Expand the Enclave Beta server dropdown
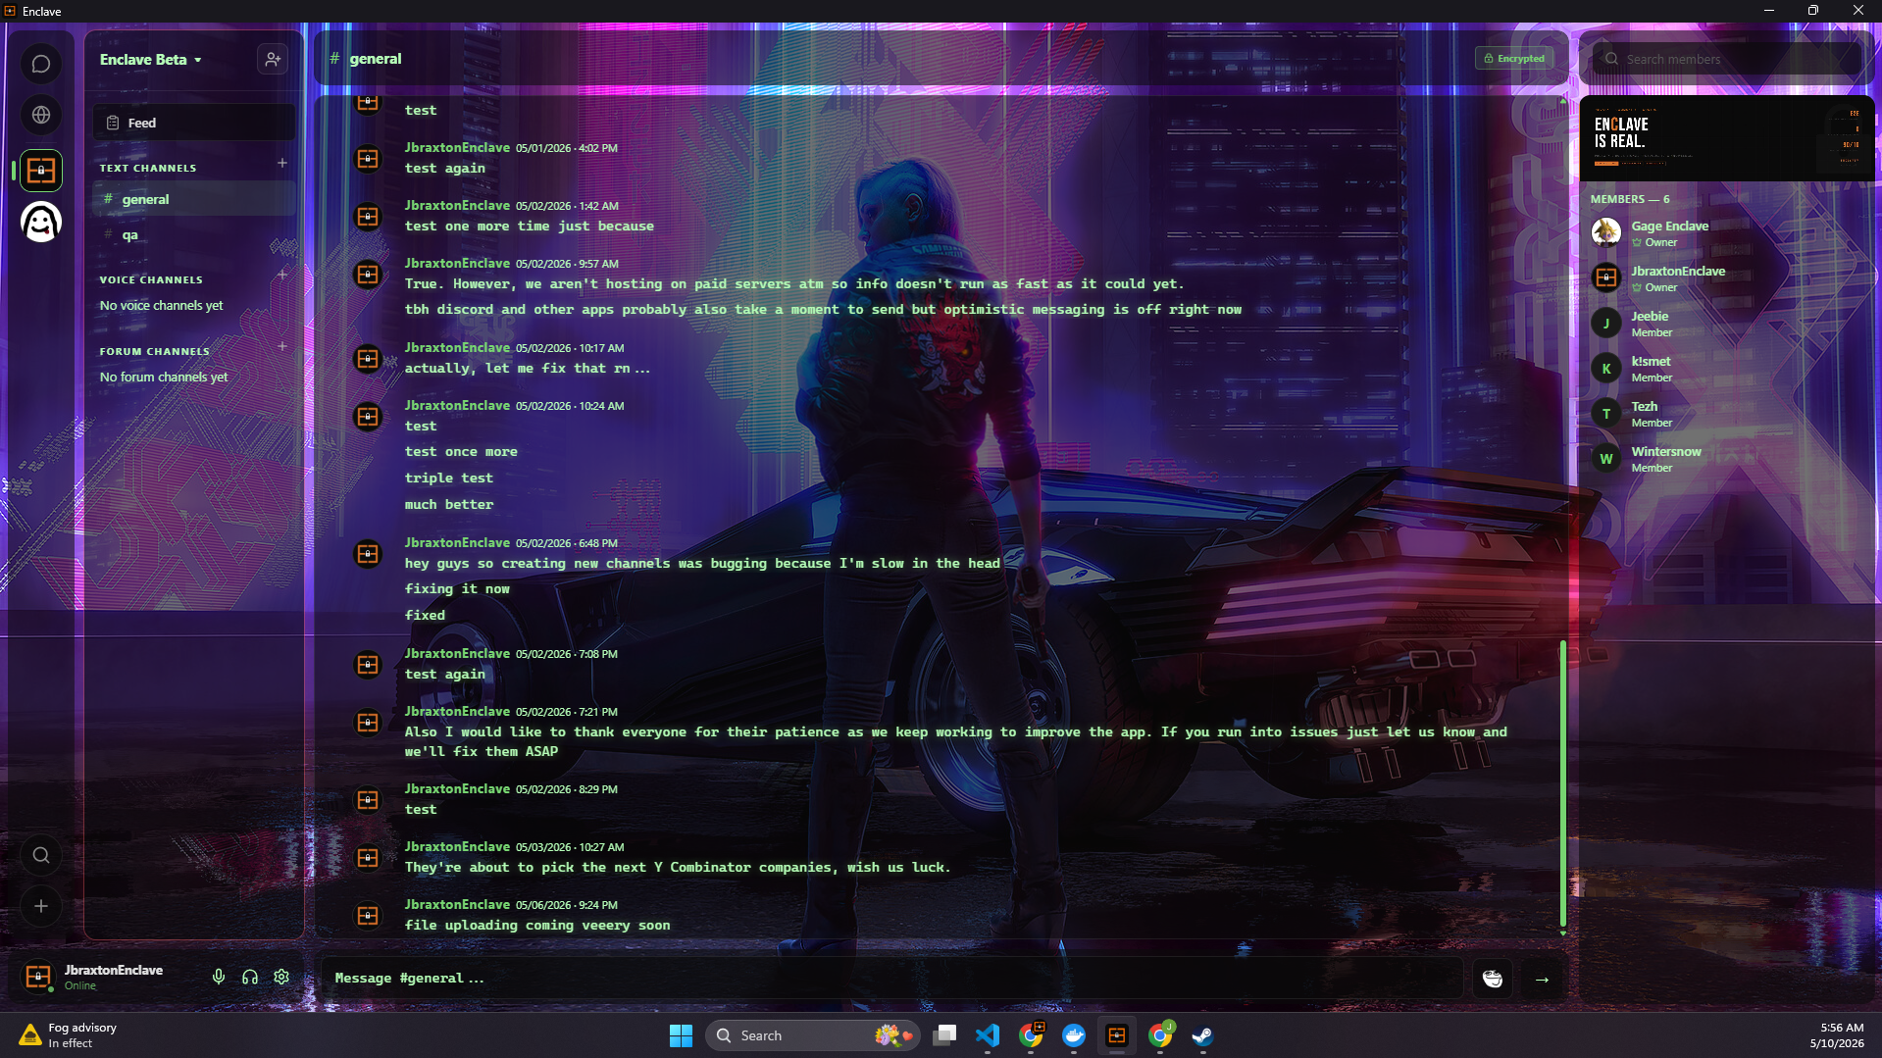Image resolution: width=1882 pixels, height=1058 pixels. (x=151, y=60)
